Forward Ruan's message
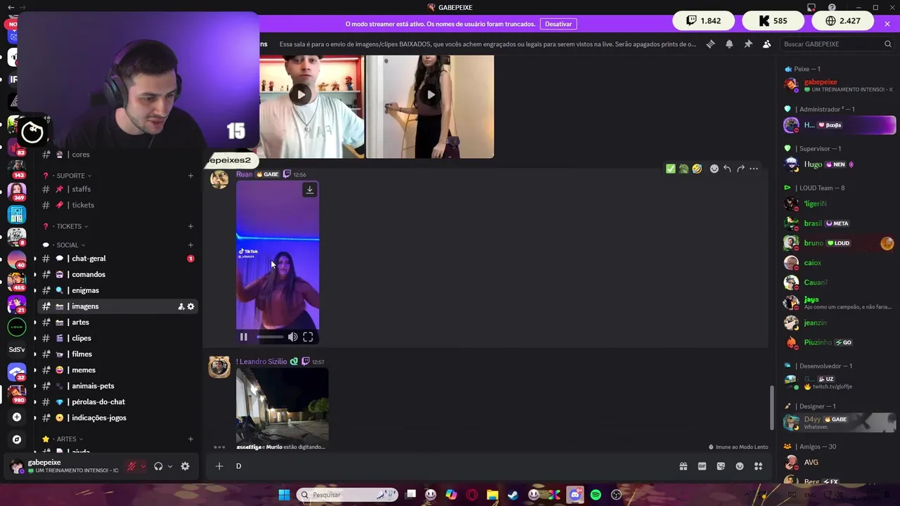 (x=740, y=169)
